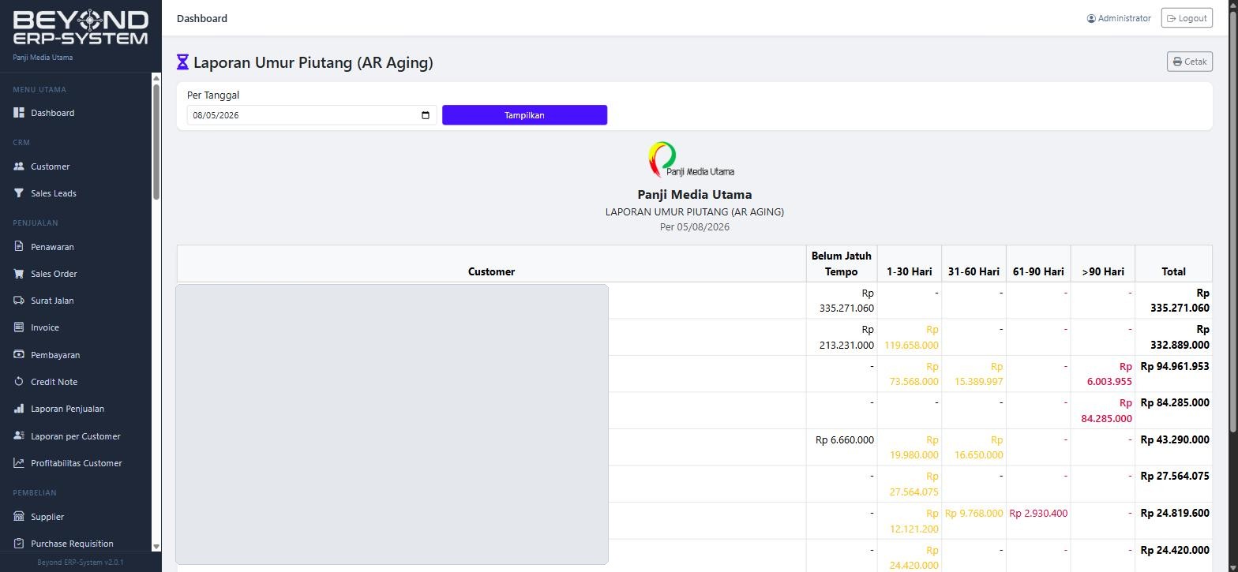Open Dashboard via its sidebar icon
This screenshot has width=1238, height=572.
point(19,113)
